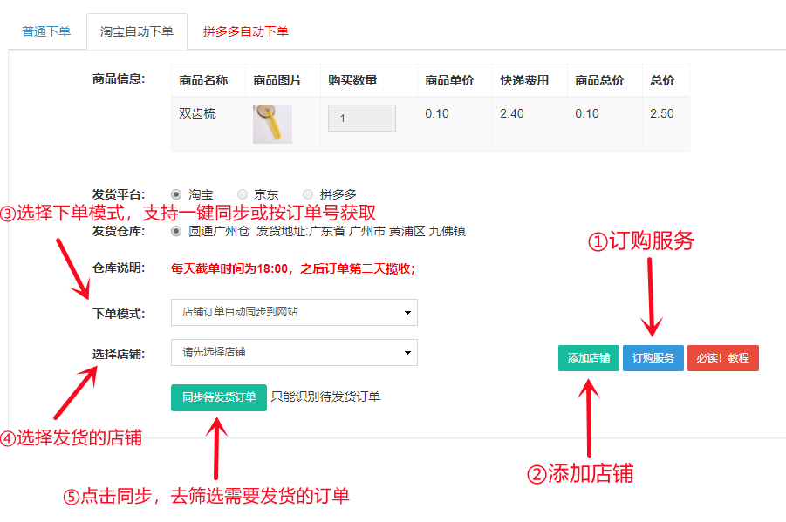Image resolution: width=786 pixels, height=522 pixels.
Task: Click the 快递费用 value 2.40
Action: pos(512,113)
